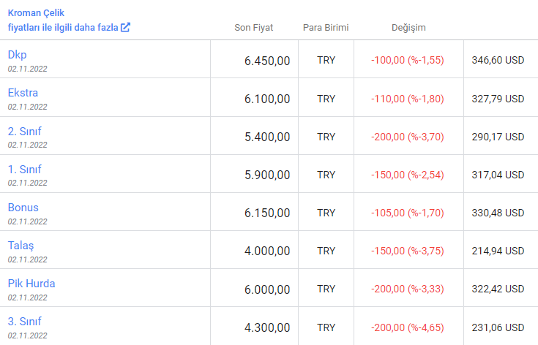The height and width of the screenshot is (345, 538).
Task: Open the Dkp price row link
Action: (x=17, y=55)
